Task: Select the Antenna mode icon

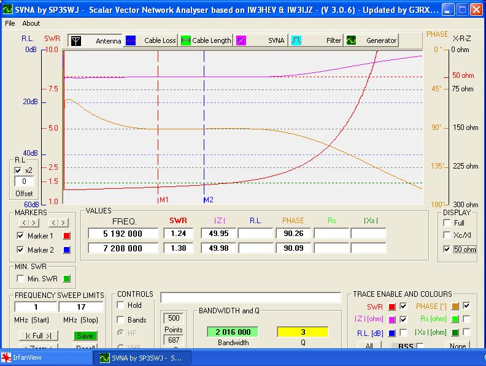Action: (76, 40)
